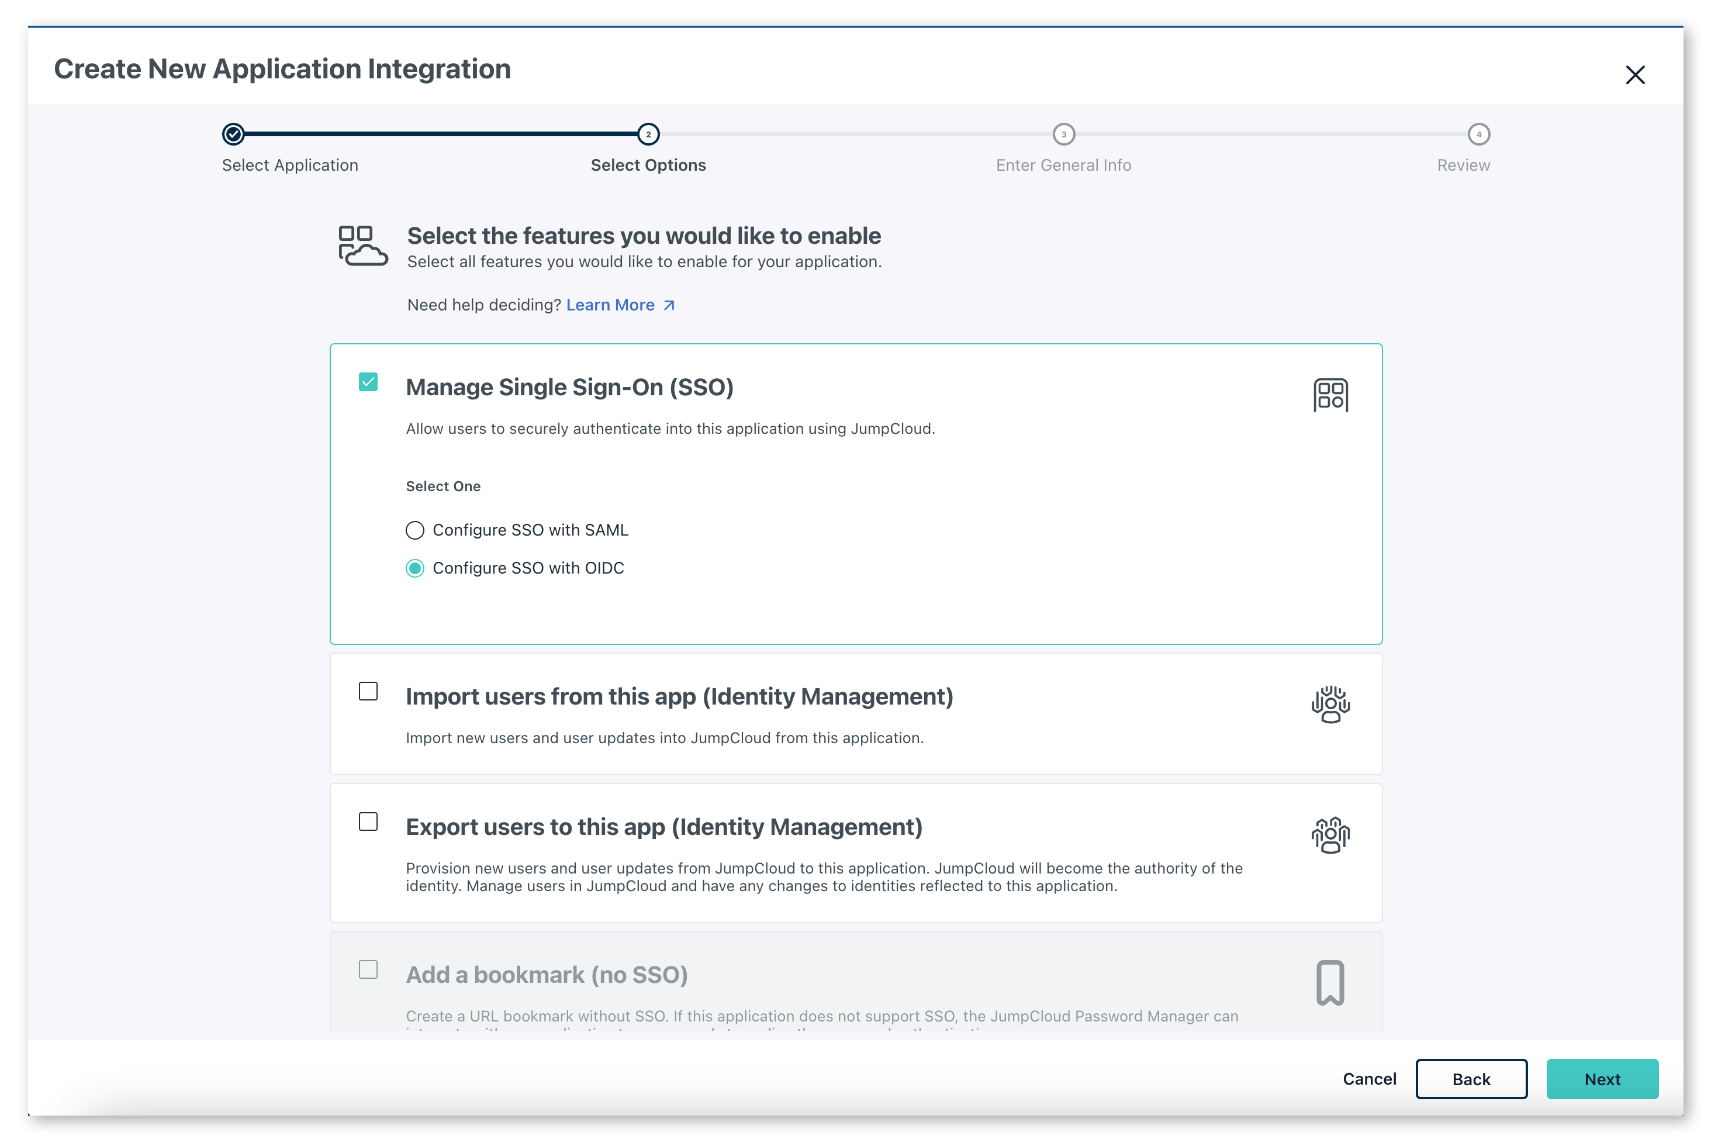The height and width of the screenshot is (1146, 1718).
Task: Check the Add a bookmark (no SSO) checkbox
Action: pyautogui.click(x=368, y=969)
